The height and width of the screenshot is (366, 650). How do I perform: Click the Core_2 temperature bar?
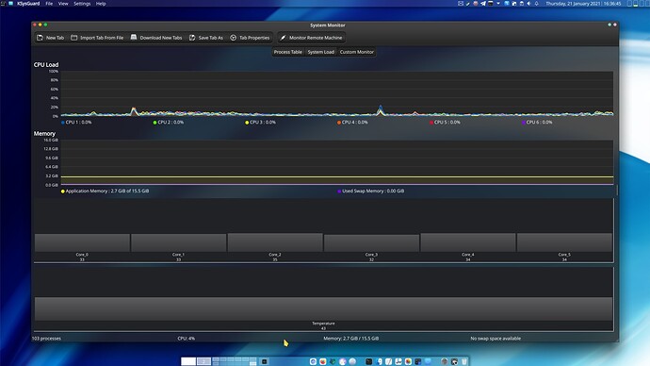click(275, 242)
